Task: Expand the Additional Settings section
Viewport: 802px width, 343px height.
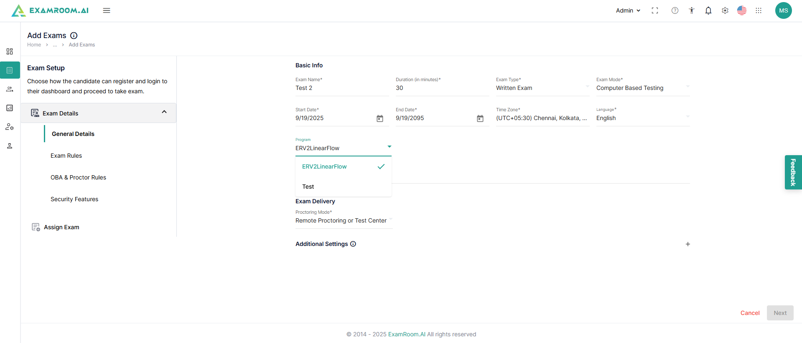Action: [x=687, y=244]
